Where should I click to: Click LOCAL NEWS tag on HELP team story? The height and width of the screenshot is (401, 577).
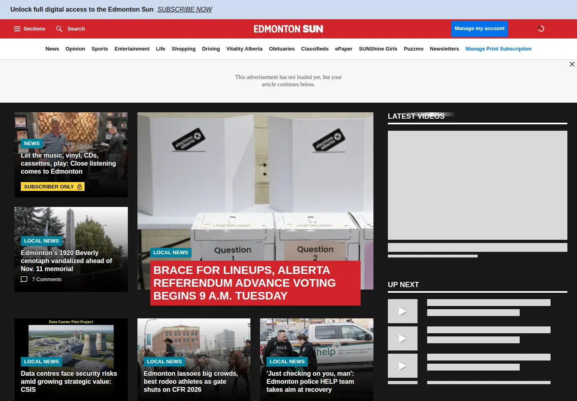[x=287, y=362]
